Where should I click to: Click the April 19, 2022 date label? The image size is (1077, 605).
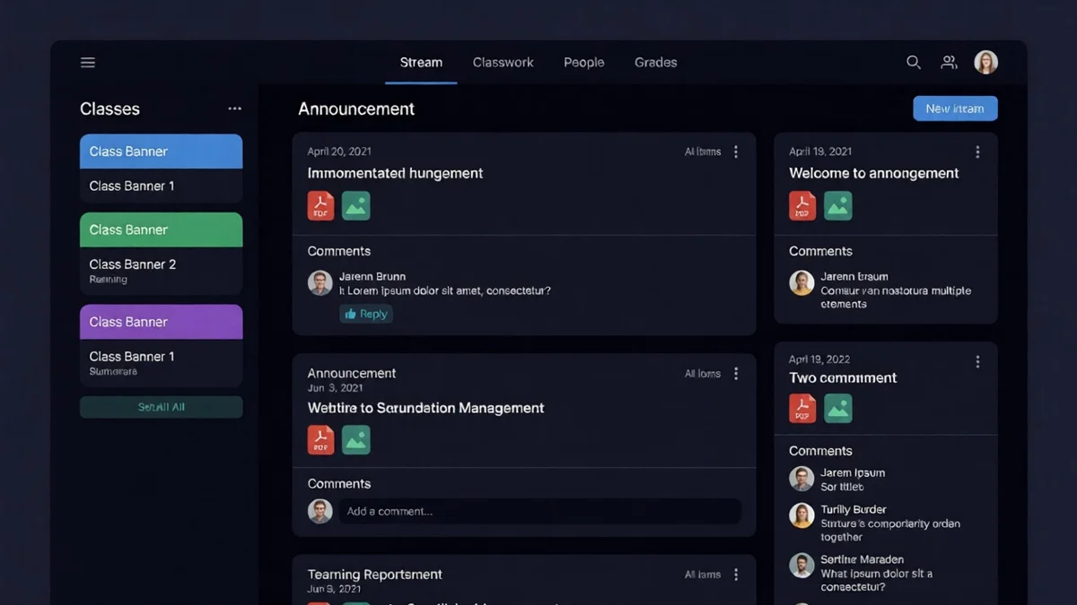[x=819, y=359]
